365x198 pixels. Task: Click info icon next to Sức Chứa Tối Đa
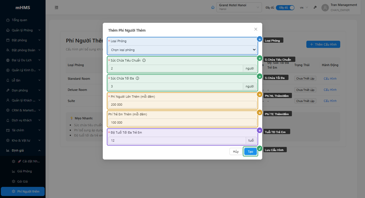(x=137, y=78)
